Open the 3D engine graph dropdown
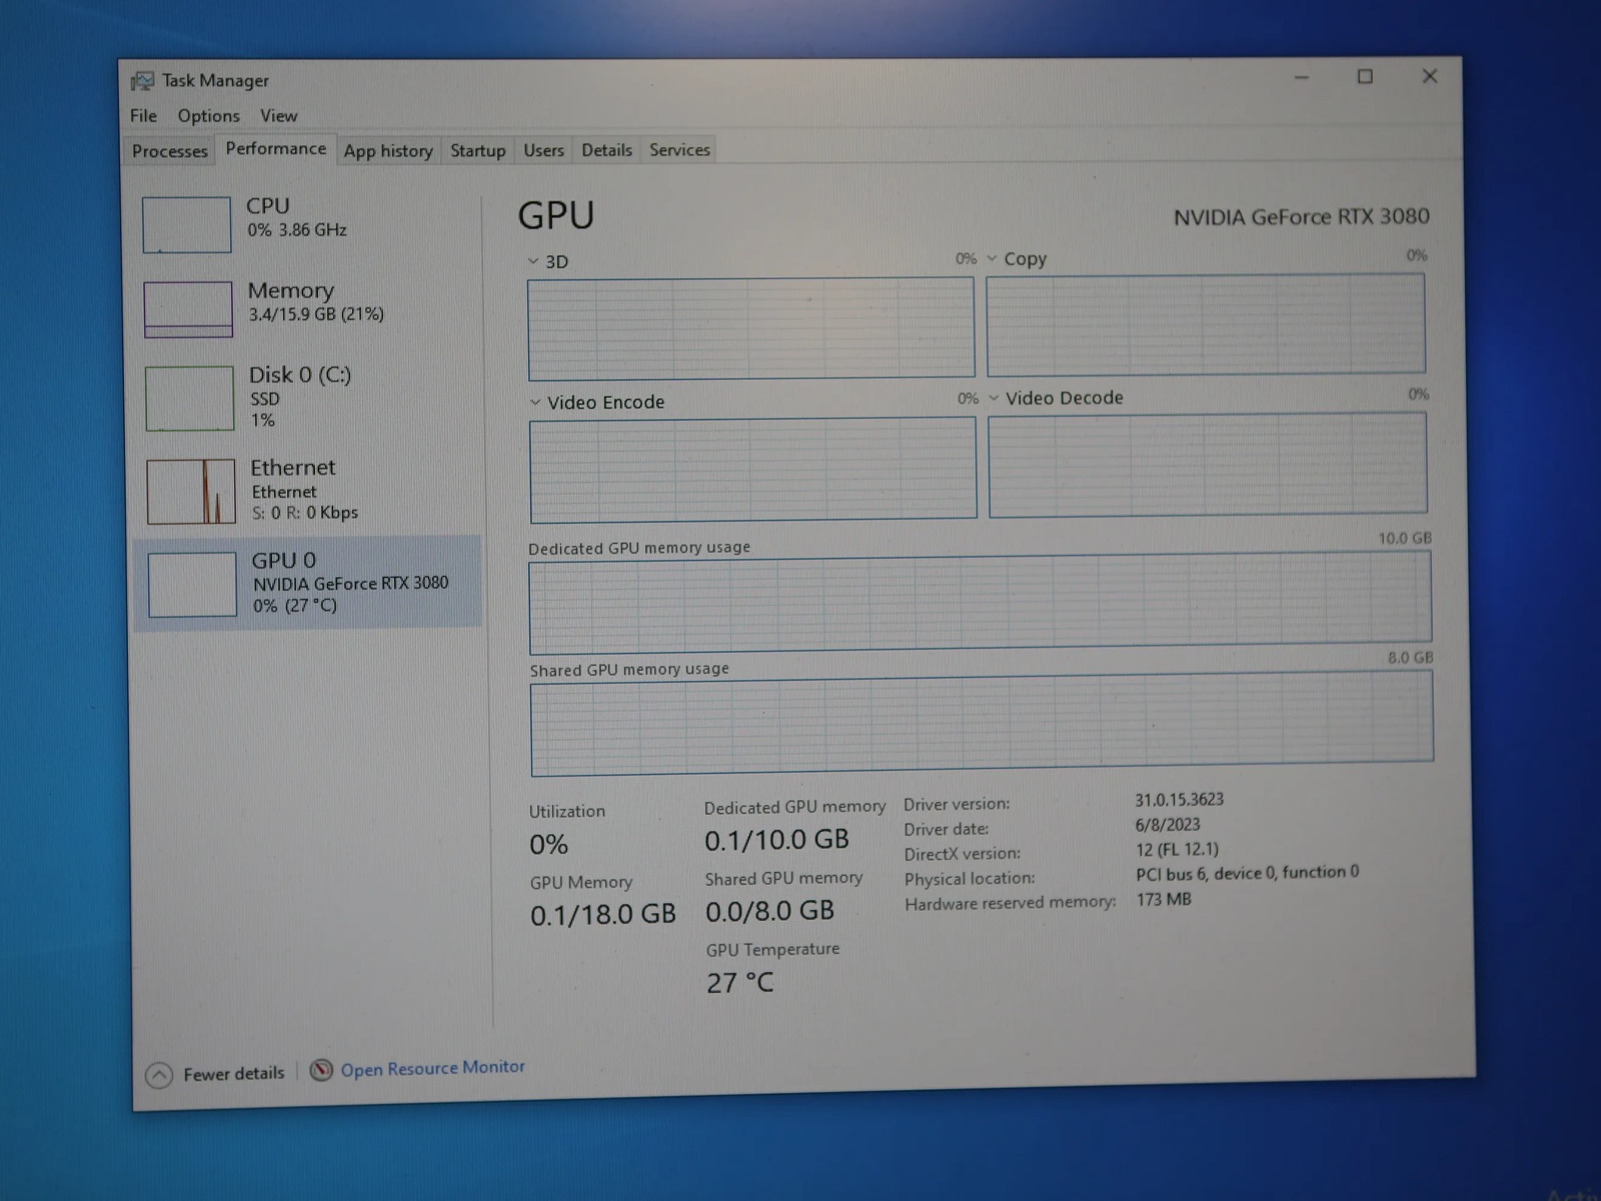Screen dimensions: 1601x1201 point(533,261)
